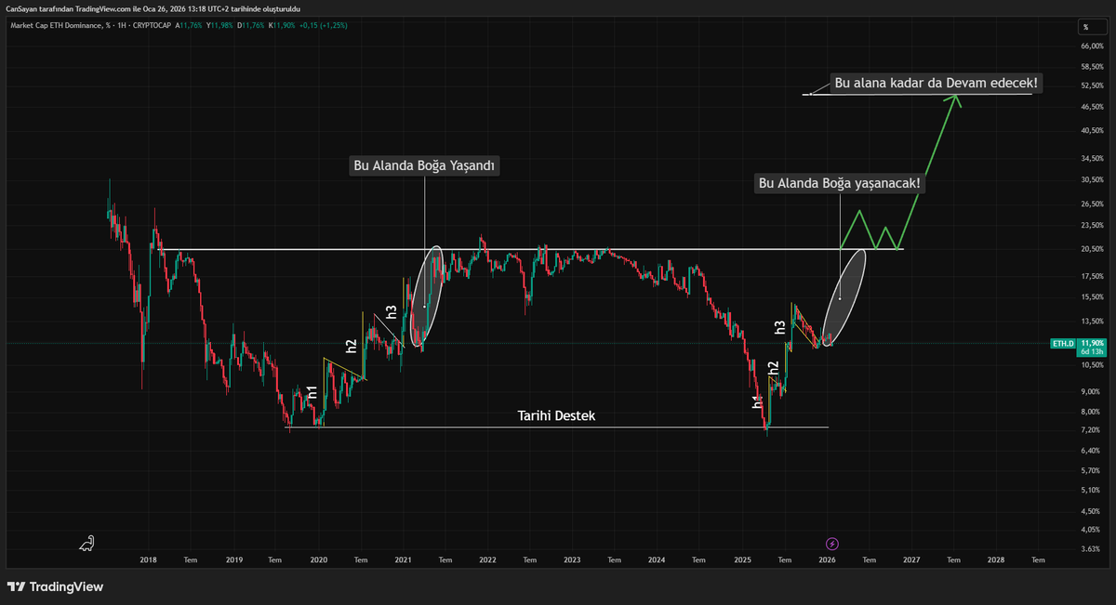The height and width of the screenshot is (605, 1116).
Task: Click the 66,00% price axis label
Action: pyautogui.click(x=1091, y=46)
